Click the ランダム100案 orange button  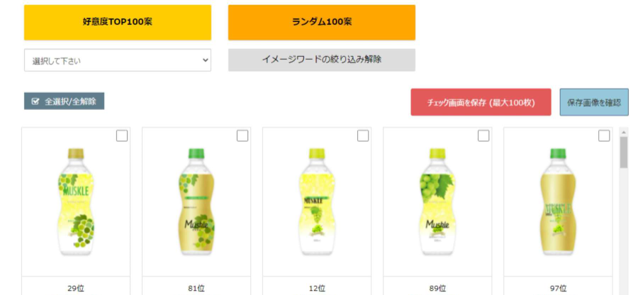point(321,23)
